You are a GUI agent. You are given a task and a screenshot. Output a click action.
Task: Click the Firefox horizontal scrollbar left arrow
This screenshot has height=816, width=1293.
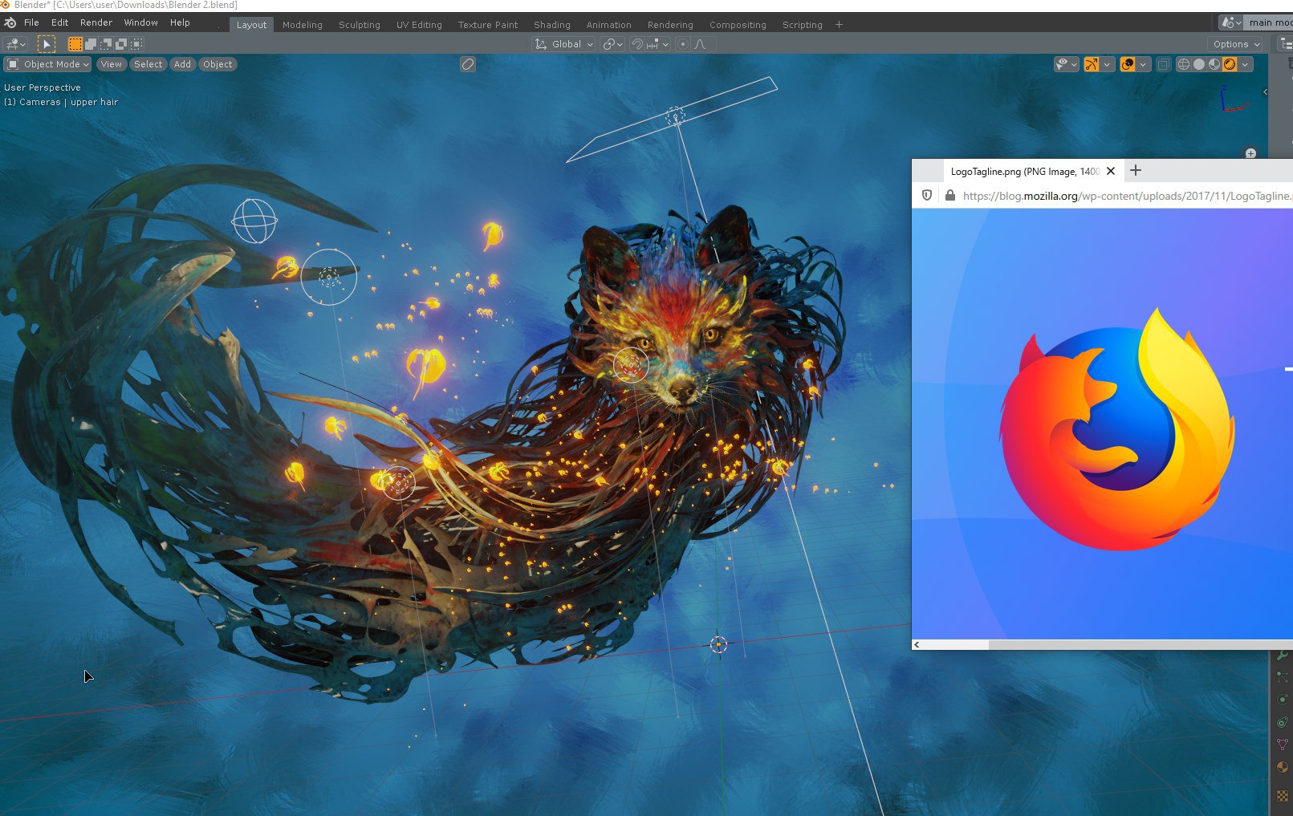click(917, 644)
